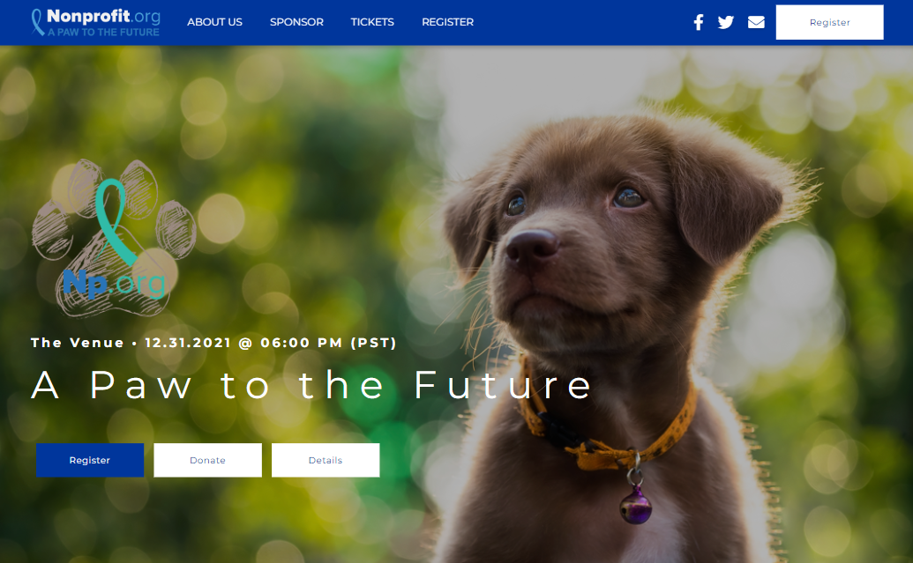Click the header tagline A Paw to the Future
913x563 pixels.
click(103, 32)
